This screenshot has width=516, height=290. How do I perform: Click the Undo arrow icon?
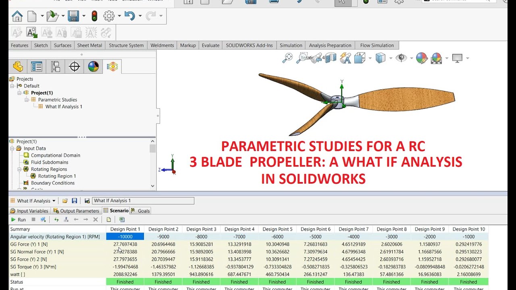(x=129, y=16)
